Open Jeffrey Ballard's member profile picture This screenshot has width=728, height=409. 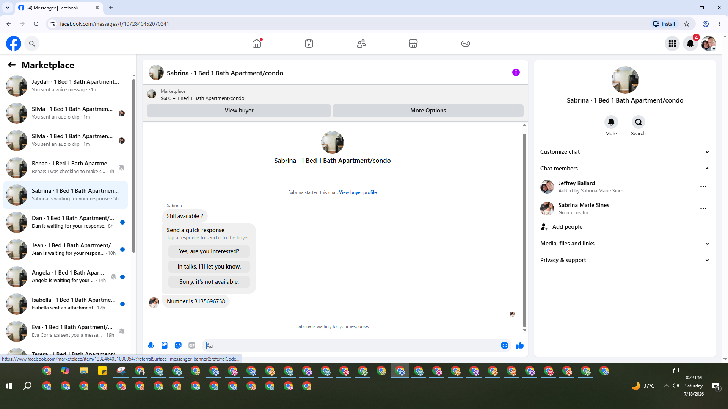547,187
